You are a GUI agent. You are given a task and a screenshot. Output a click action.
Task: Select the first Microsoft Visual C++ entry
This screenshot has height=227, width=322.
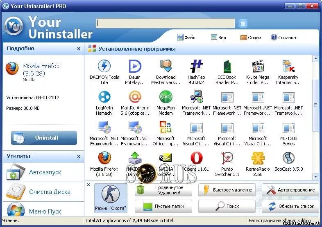coord(196,128)
